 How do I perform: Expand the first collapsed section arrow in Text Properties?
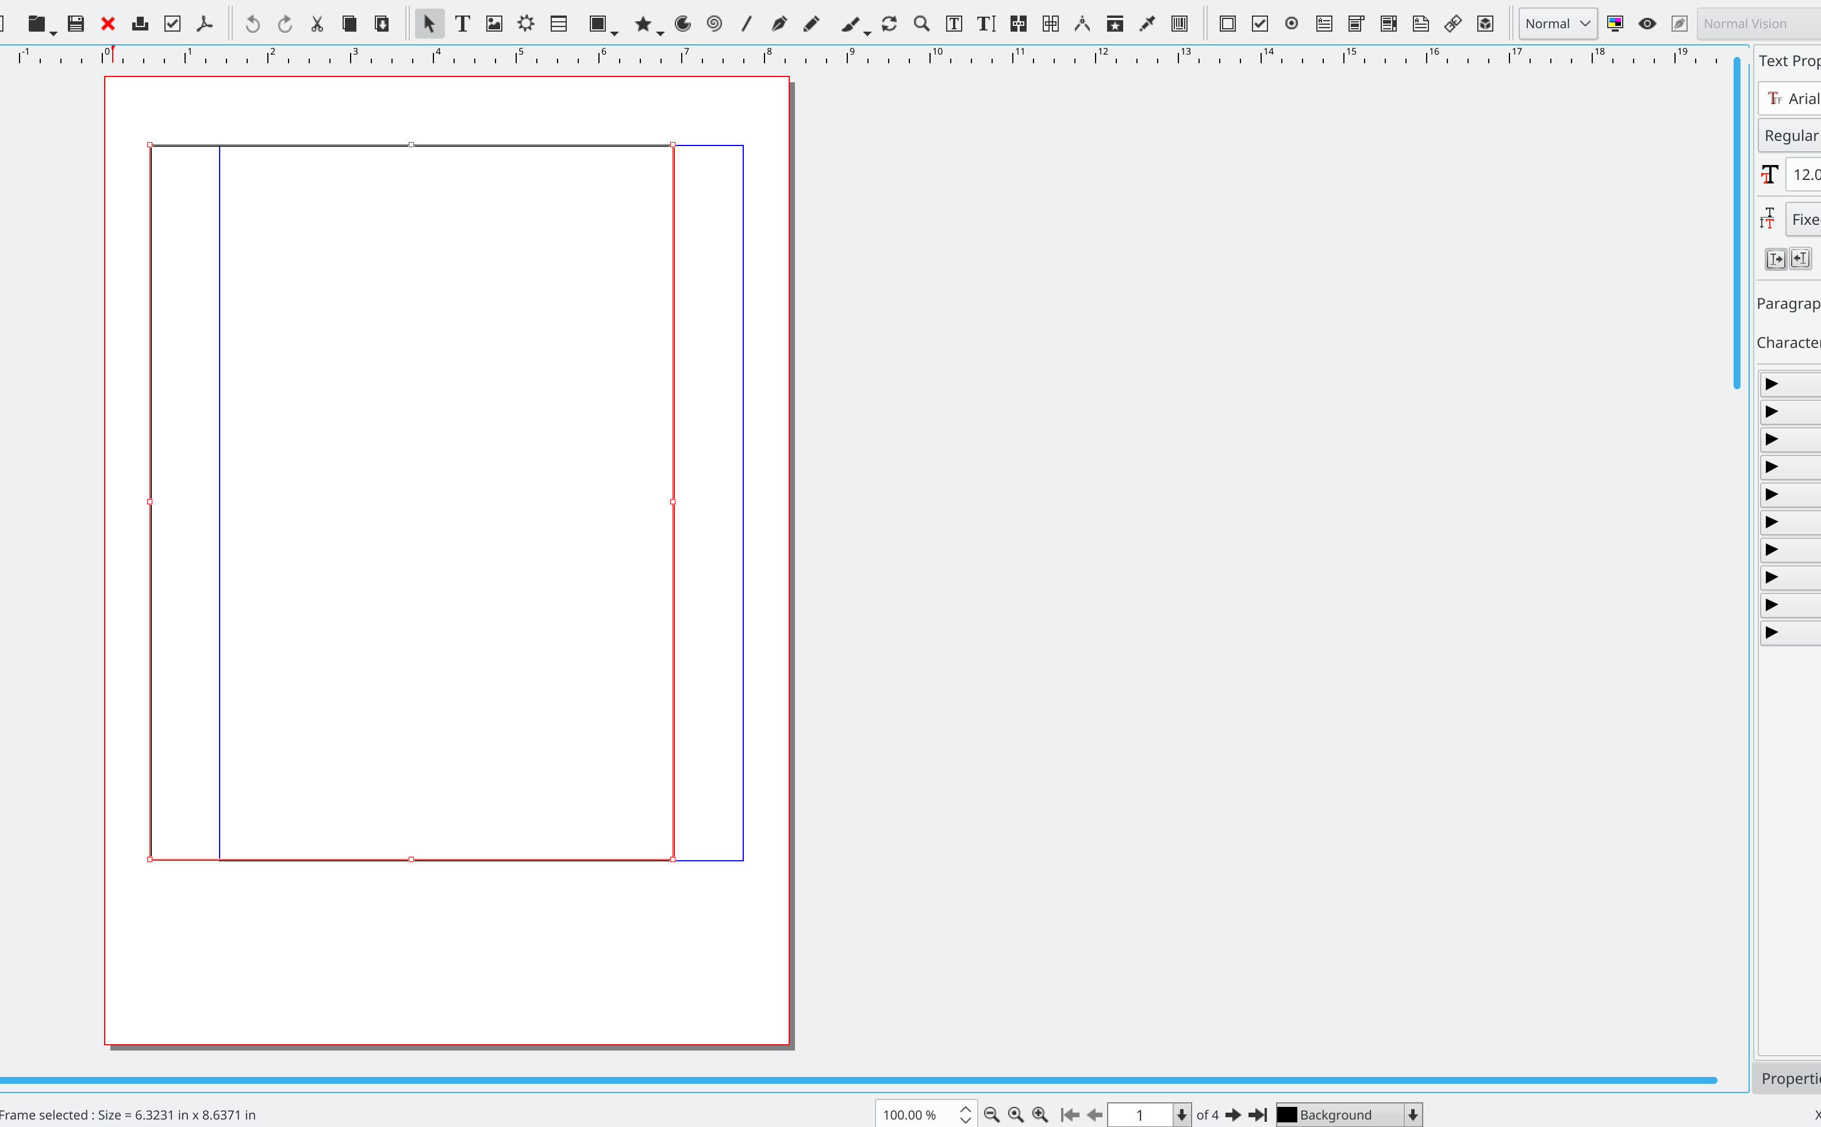click(1772, 384)
